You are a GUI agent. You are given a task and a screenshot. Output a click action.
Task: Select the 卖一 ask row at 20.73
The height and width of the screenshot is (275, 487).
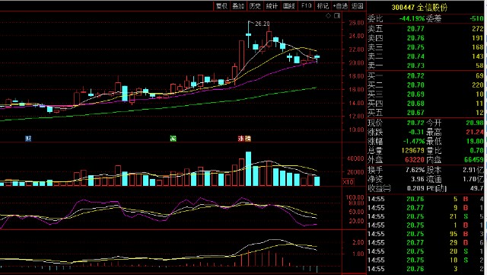point(425,66)
